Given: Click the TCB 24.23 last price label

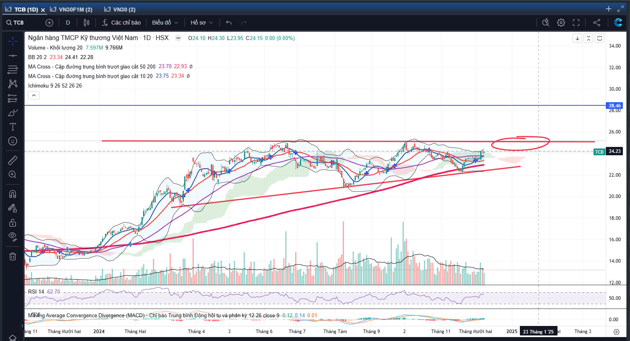Looking at the screenshot, I should [x=608, y=151].
